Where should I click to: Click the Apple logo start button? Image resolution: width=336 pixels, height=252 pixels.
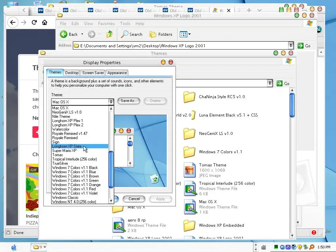click(14, 247)
